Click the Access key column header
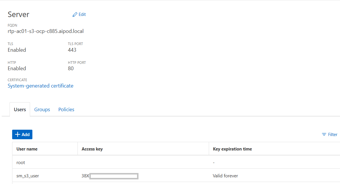Image resolution: width=340 pixels, height=184 pixels. 92,149
